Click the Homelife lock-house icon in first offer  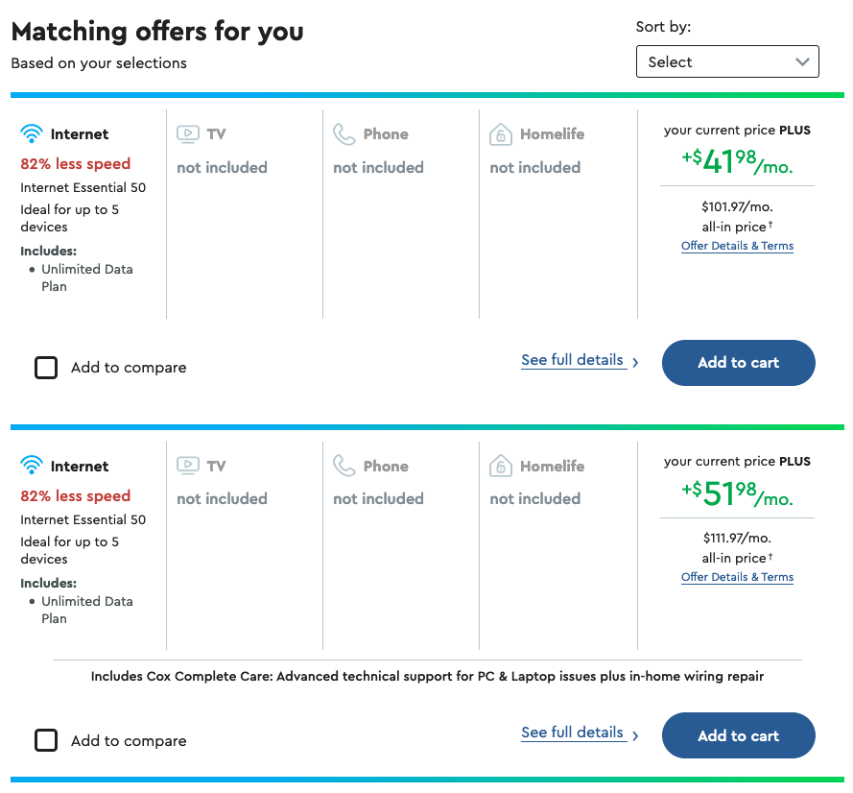coord(501,135)
